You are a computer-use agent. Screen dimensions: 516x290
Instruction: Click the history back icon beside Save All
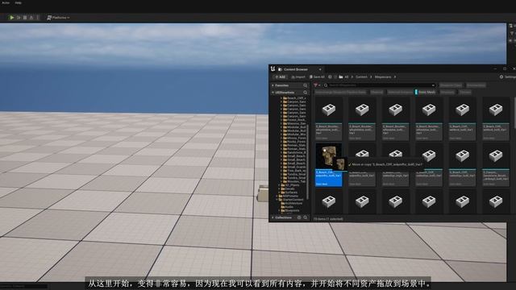[x=330, y=77]
